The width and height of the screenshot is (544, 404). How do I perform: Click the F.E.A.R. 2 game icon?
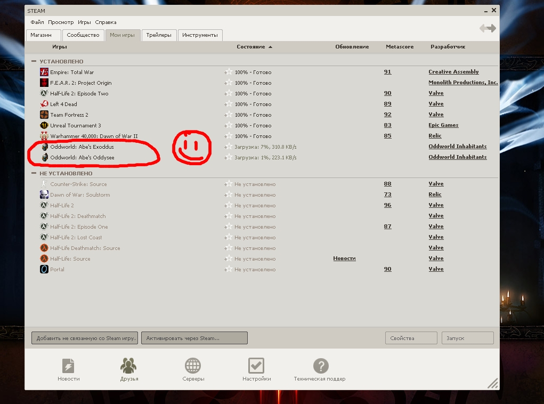click(x=44, y=83)
